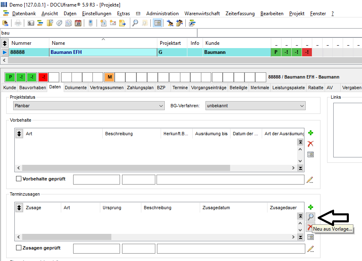Click the telephone icon in the menu bar
Viewport: 362px width, 261px height.
click(x=138, y=14)
